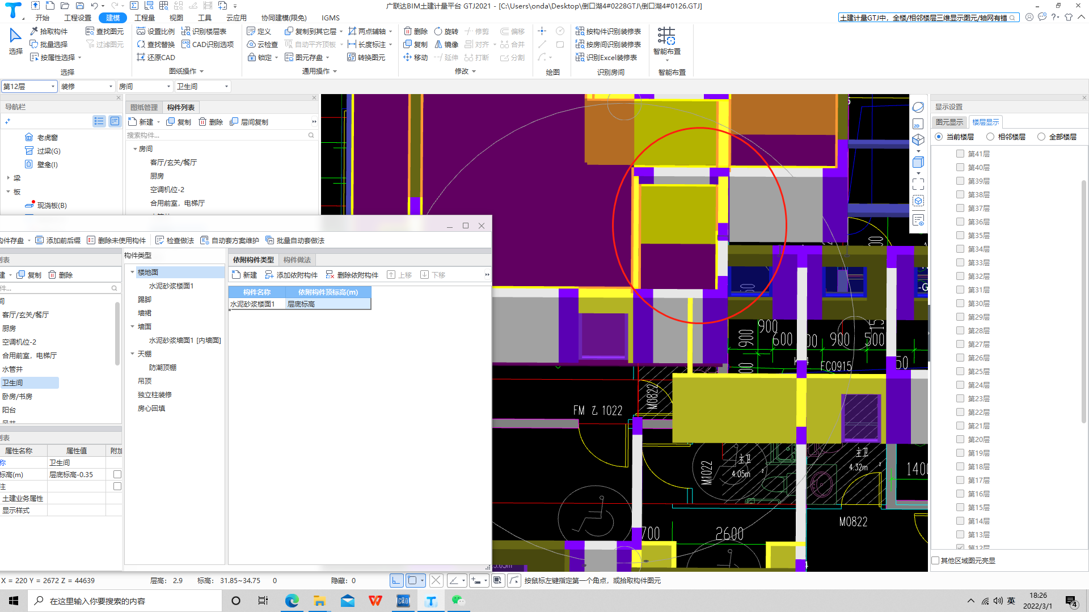
Task: Open the 第12层 floor dropdown
Action: pos(29,86)
